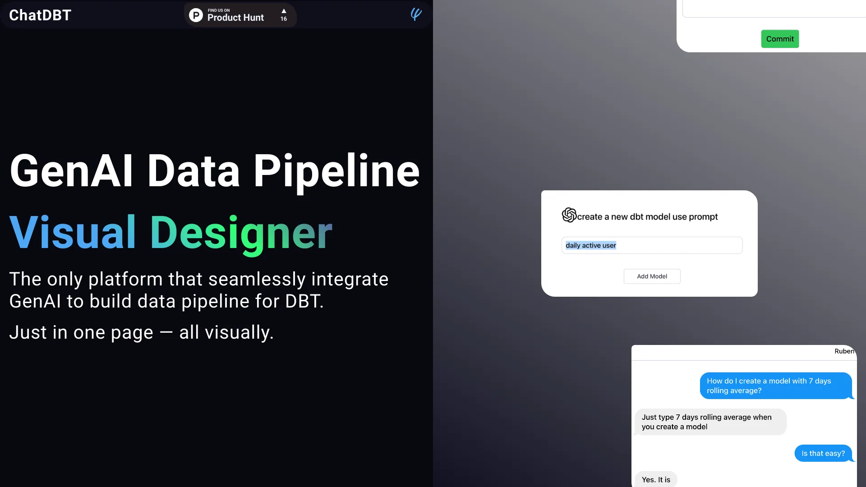Click the Find Us On Product Hunt link
This screenshot has height=487, width=866.
coord(240,15)
